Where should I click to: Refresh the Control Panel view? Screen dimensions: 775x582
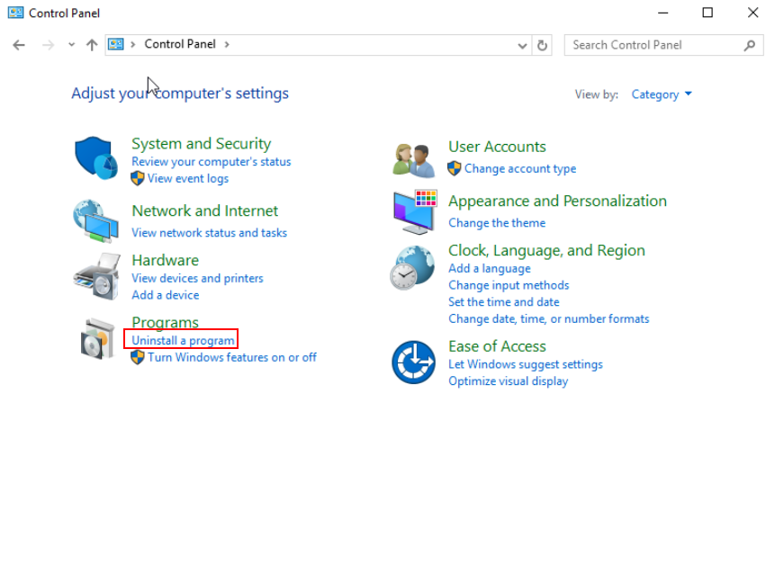tap(542, 45)
